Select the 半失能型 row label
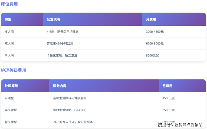The width and height of the screenshot is (207, 129). 11,110
